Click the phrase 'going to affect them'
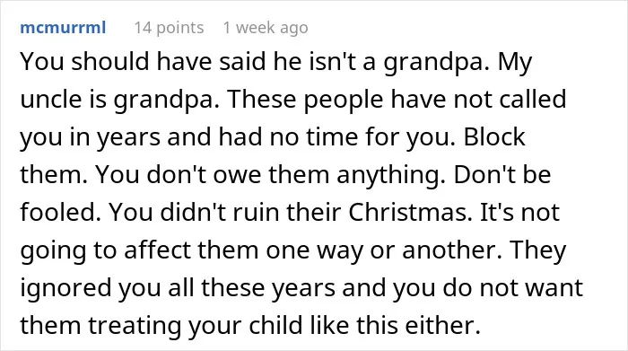 click(x=139, y=250)
